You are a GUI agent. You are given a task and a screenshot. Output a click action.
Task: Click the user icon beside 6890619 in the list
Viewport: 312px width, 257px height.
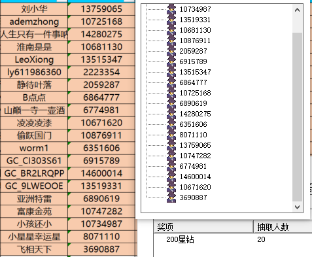point(171,103)
